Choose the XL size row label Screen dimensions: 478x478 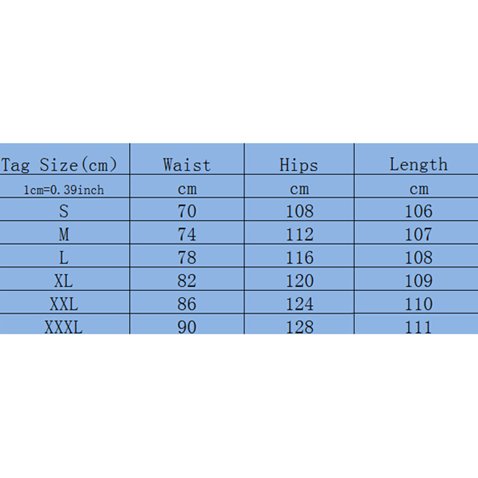(x=64, y=281)
